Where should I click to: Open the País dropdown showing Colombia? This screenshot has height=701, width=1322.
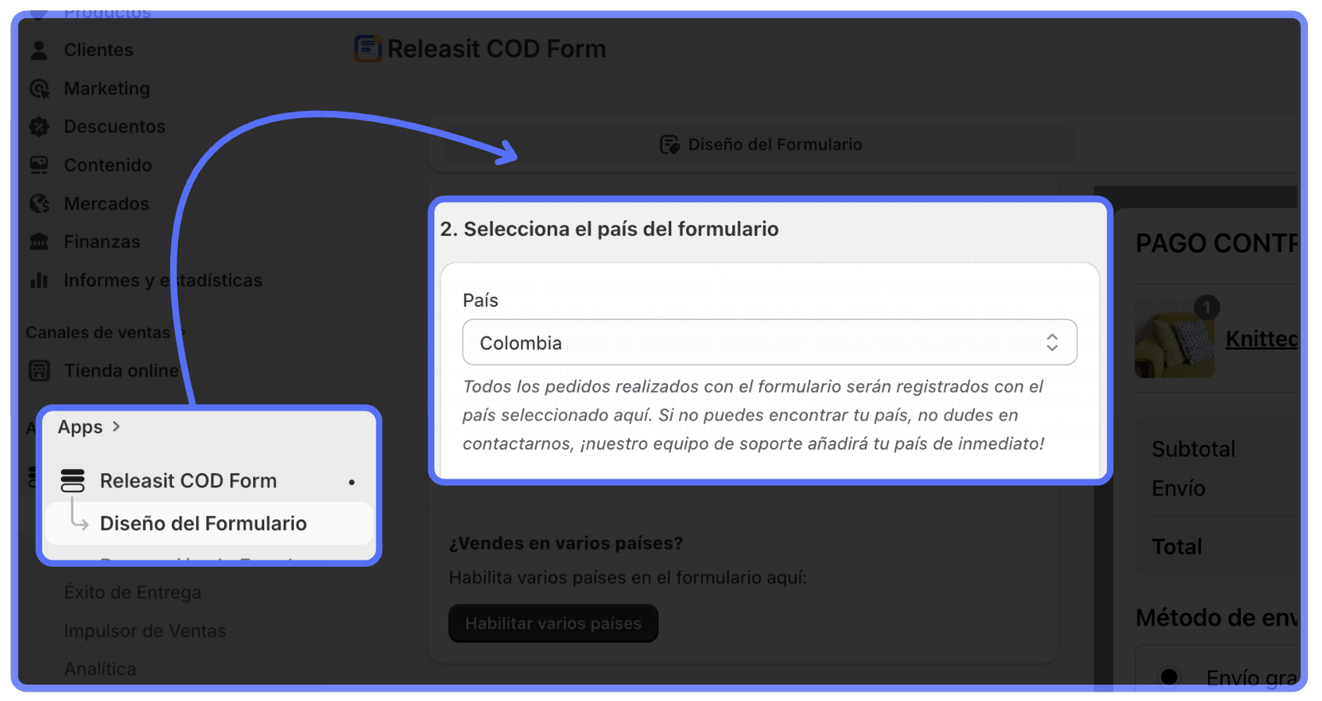pyautogui.click(x=769, y=343)
